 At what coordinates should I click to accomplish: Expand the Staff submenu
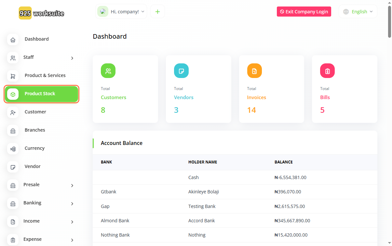click(72, 58)
